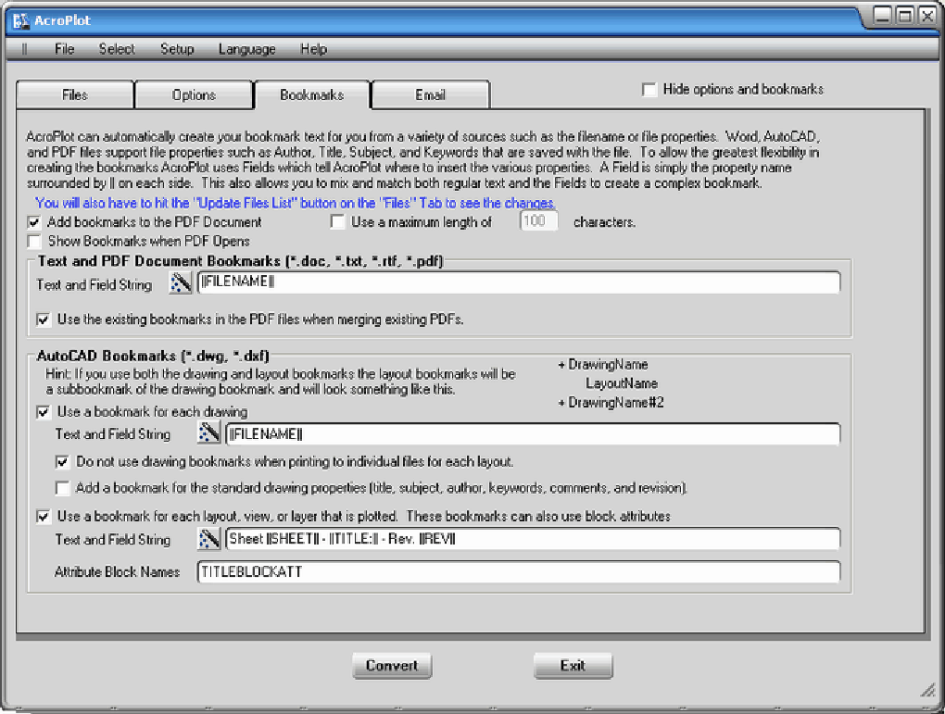The width and height of the screenshot is (945, 714).
Task: Enable 'Use a maximum length of' checkbox
Action: 337,222
